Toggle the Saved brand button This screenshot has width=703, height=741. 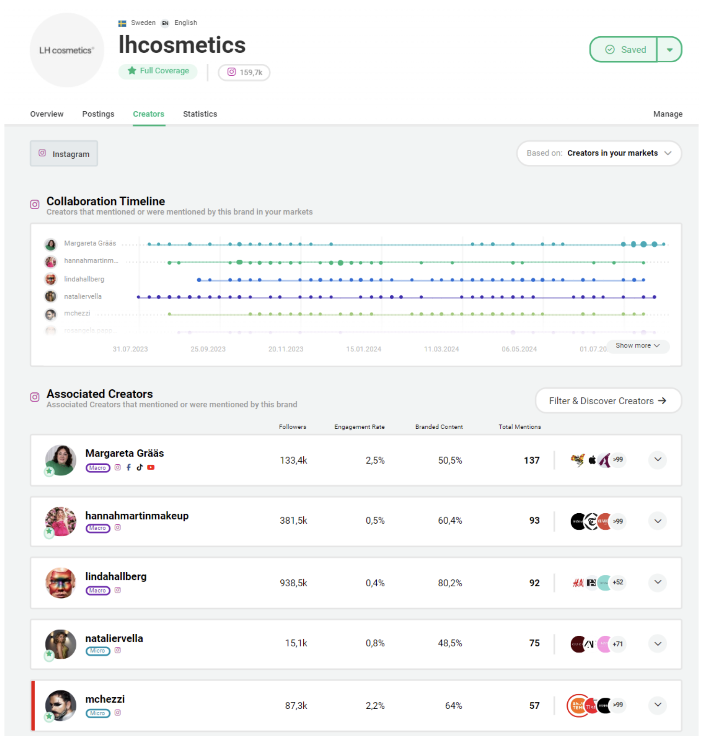pos(624,49)
